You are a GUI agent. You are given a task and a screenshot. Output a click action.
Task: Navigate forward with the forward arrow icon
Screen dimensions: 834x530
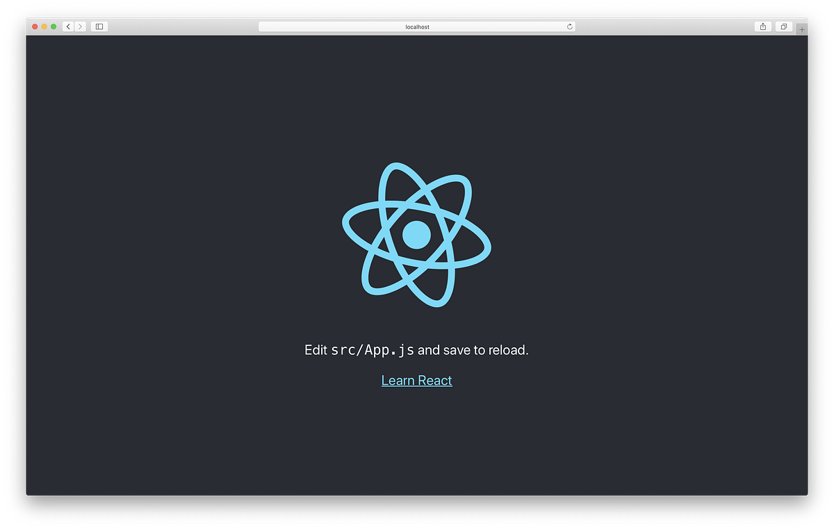[x=79, y=26]
